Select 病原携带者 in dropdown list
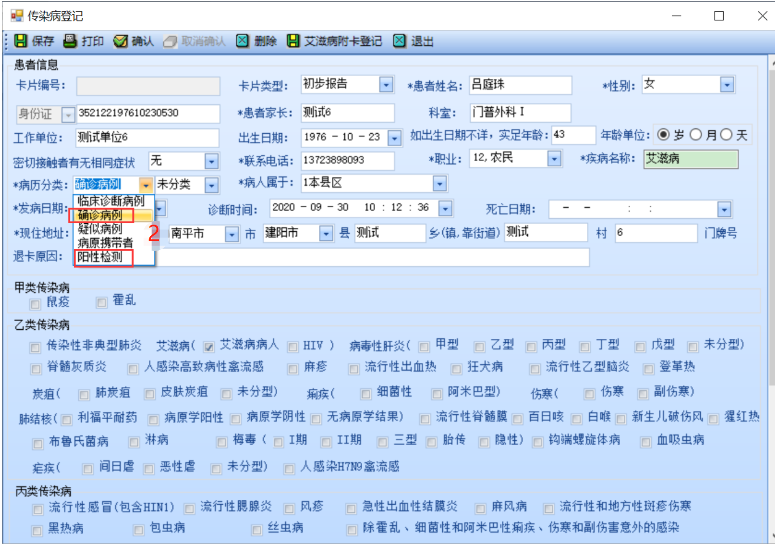This screenshot has width=775, height=545. pyautogui.click(x=114, y=243)
